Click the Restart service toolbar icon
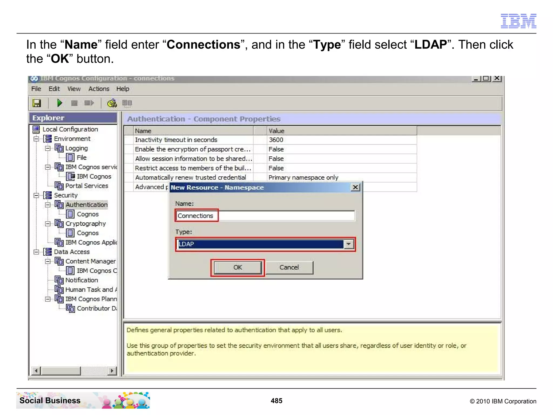This screenshot has height=415, width=553. coord(89,103)
